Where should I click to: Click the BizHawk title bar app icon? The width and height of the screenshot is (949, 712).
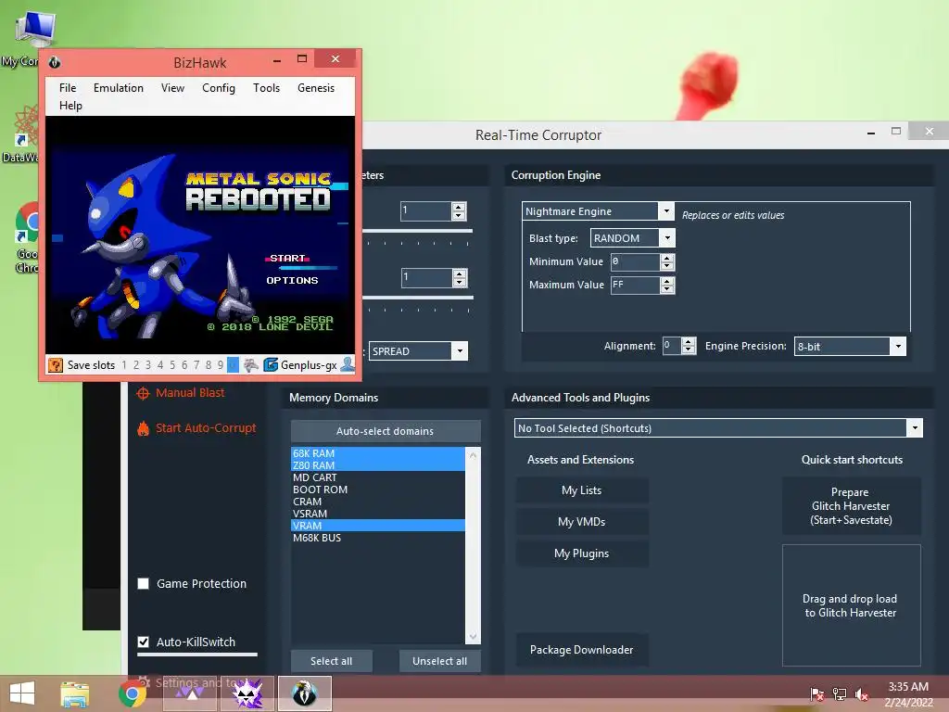click(x=55, y=62)
